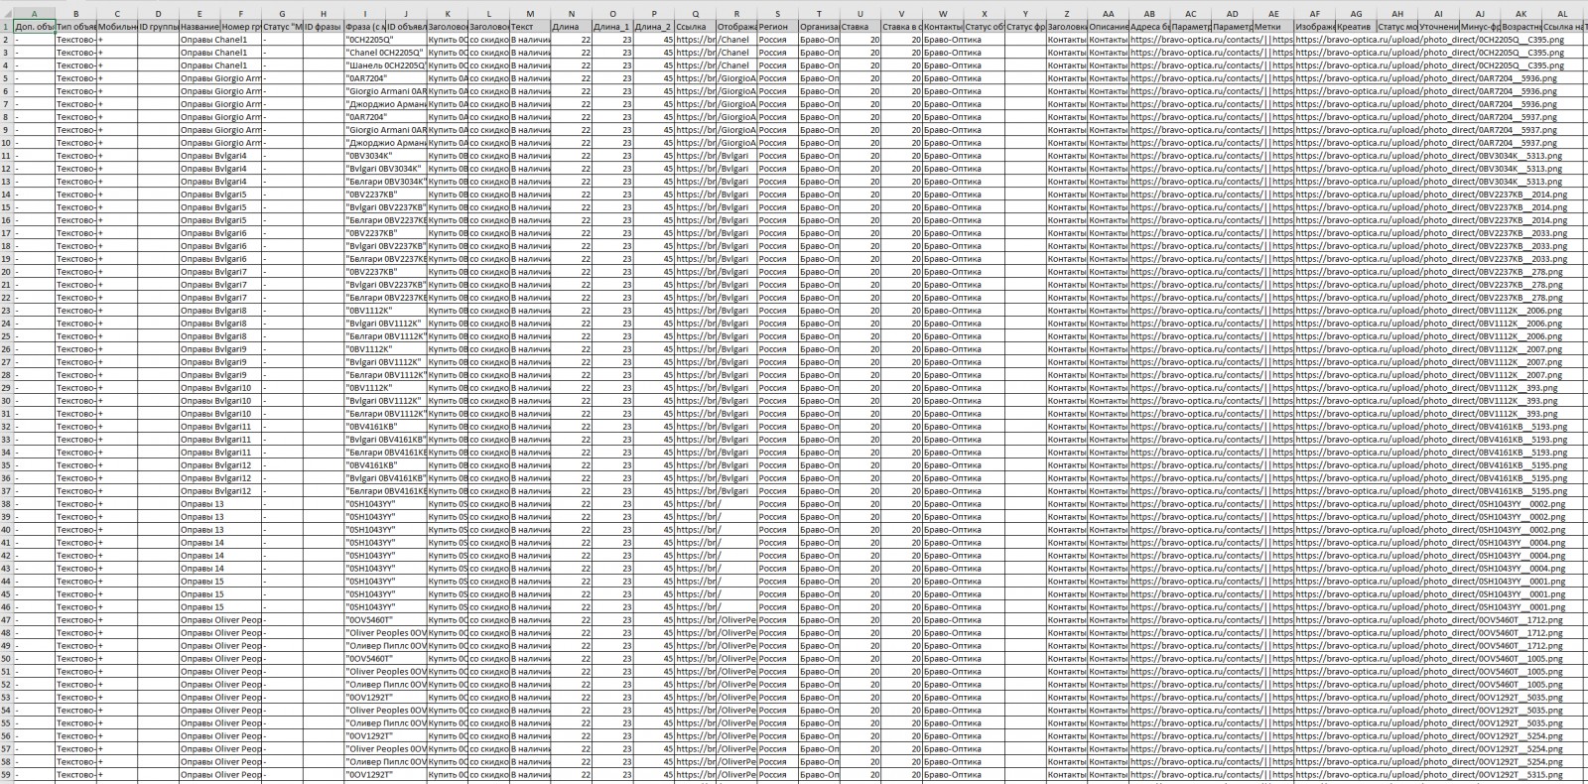Select the 'Статус об' header cell
1588x784 pixels.
[984, 27]
